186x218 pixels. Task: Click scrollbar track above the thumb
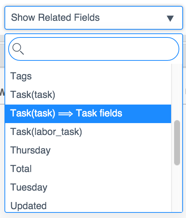pos(177,92)
